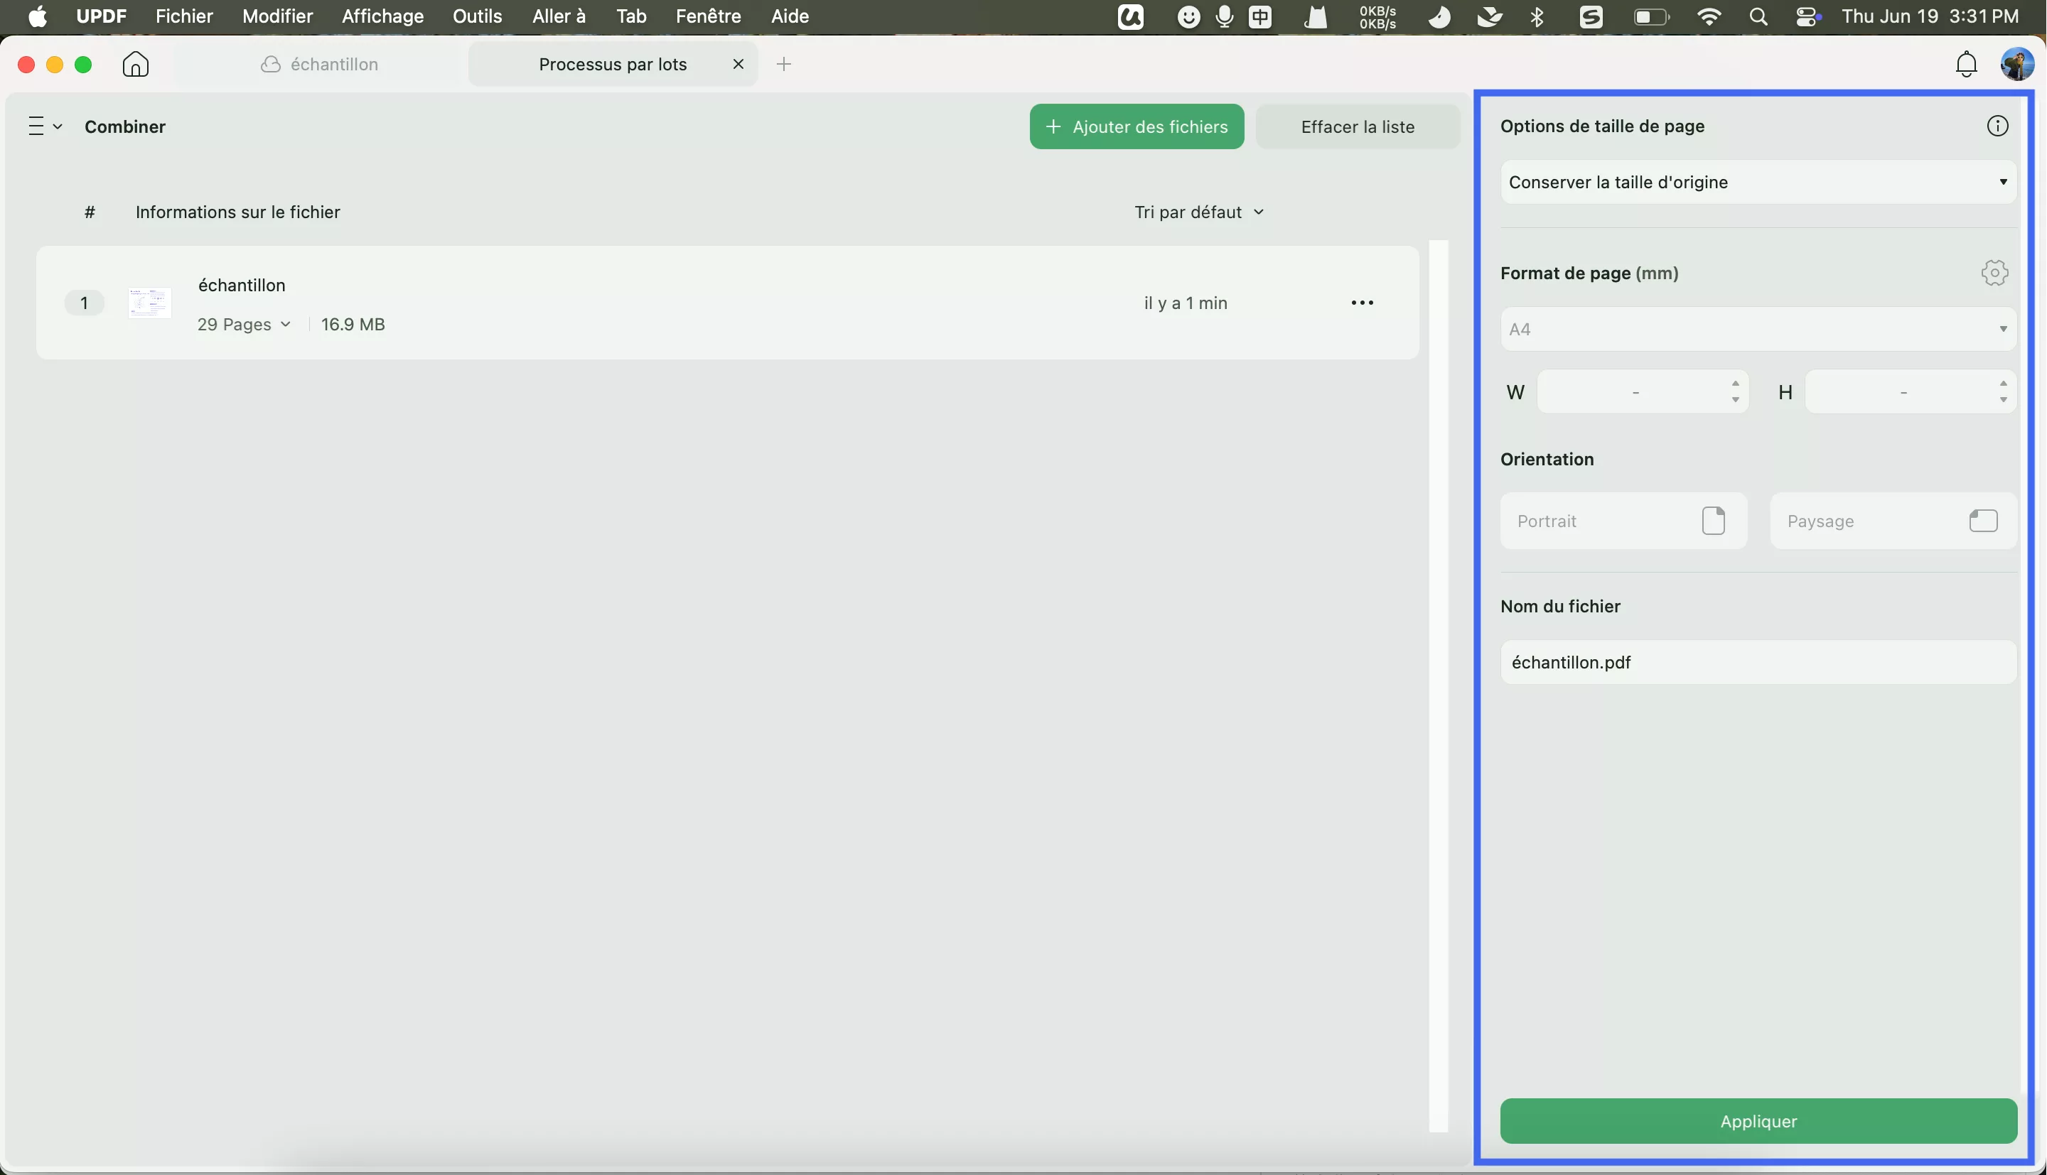
Task: Click the user profile avatar
Action: [2016, 64]
